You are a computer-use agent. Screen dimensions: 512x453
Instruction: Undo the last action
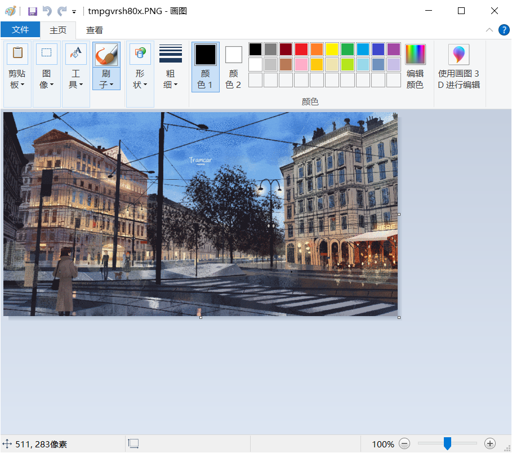click(x=47, y=11)
